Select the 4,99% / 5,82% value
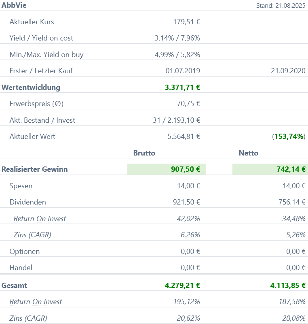 coord(177,55)
